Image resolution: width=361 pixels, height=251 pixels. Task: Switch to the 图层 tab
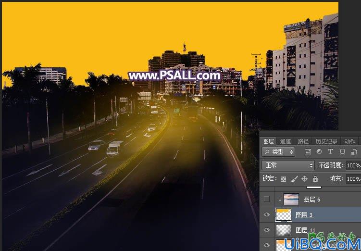268,141
